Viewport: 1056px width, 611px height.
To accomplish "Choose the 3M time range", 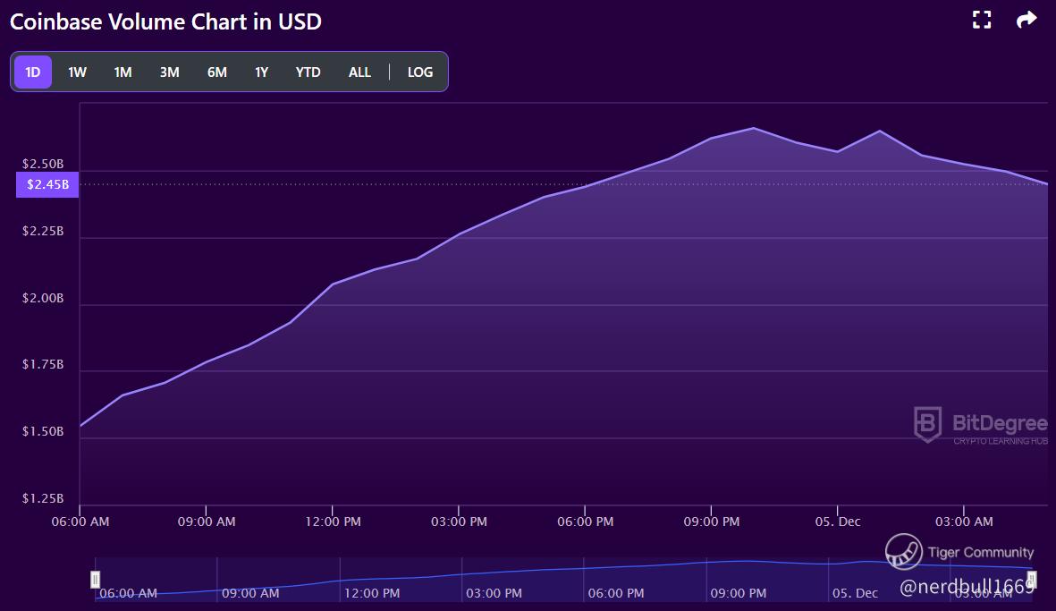I will tap(169, 72).
